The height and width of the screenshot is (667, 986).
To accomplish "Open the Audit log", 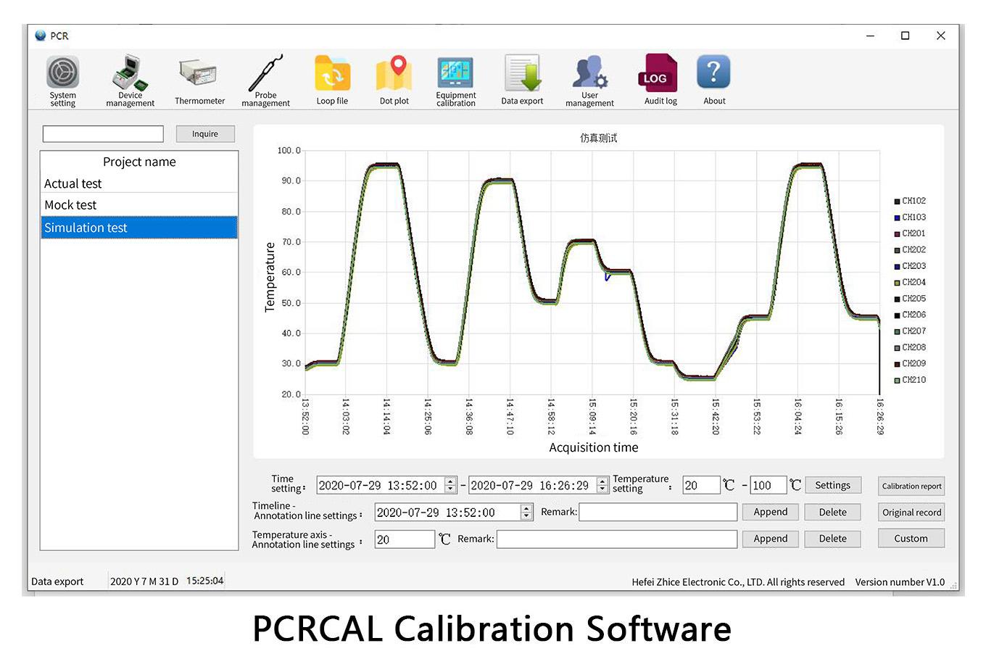I will pyautogui.click(x=660, y=81).
